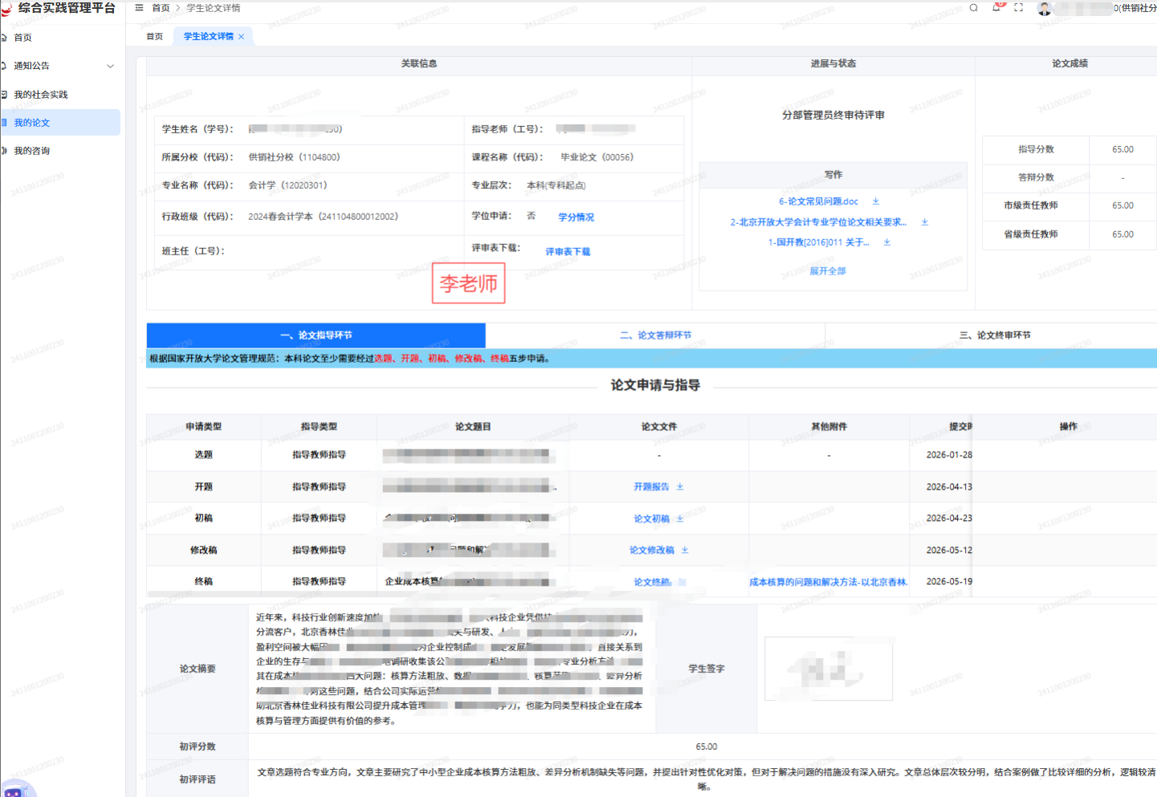Click download icon next to 论文初稿
This screenshot has width=1157, height=797.
(680, 519)
